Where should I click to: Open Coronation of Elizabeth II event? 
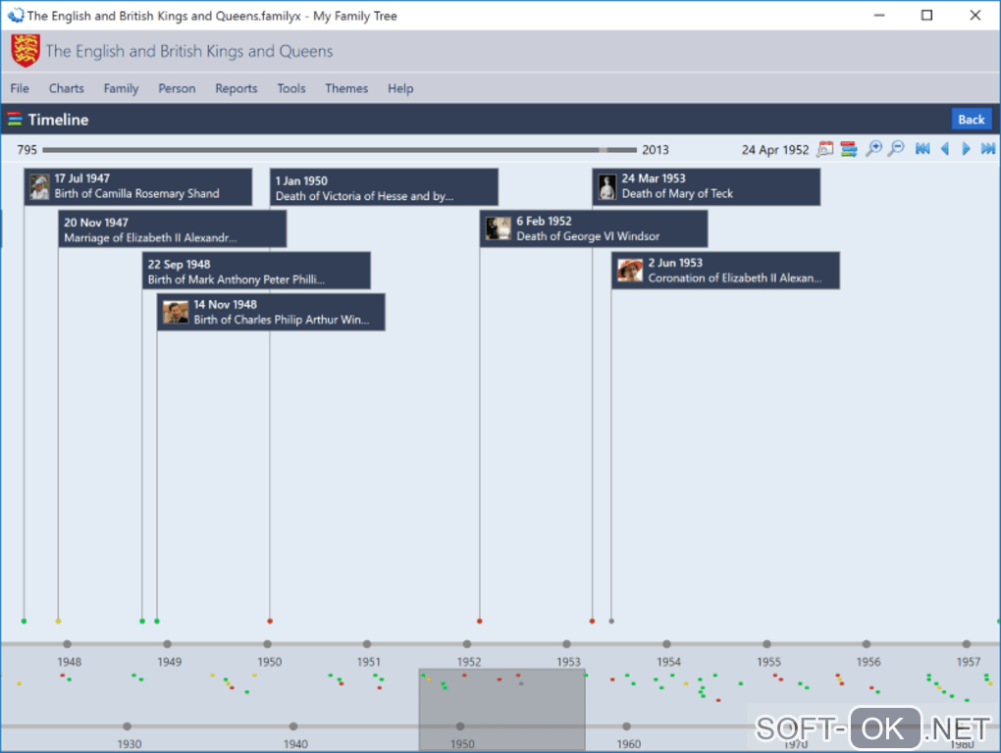pyautogui.click(x=726, y=271)
